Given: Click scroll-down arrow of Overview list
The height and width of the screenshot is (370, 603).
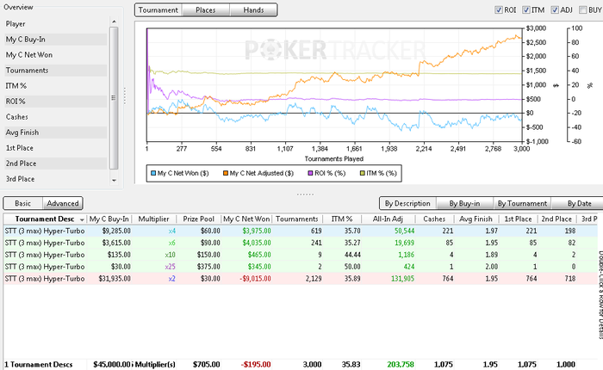Looking at the screenshot, I should click(x=114, y=180).
